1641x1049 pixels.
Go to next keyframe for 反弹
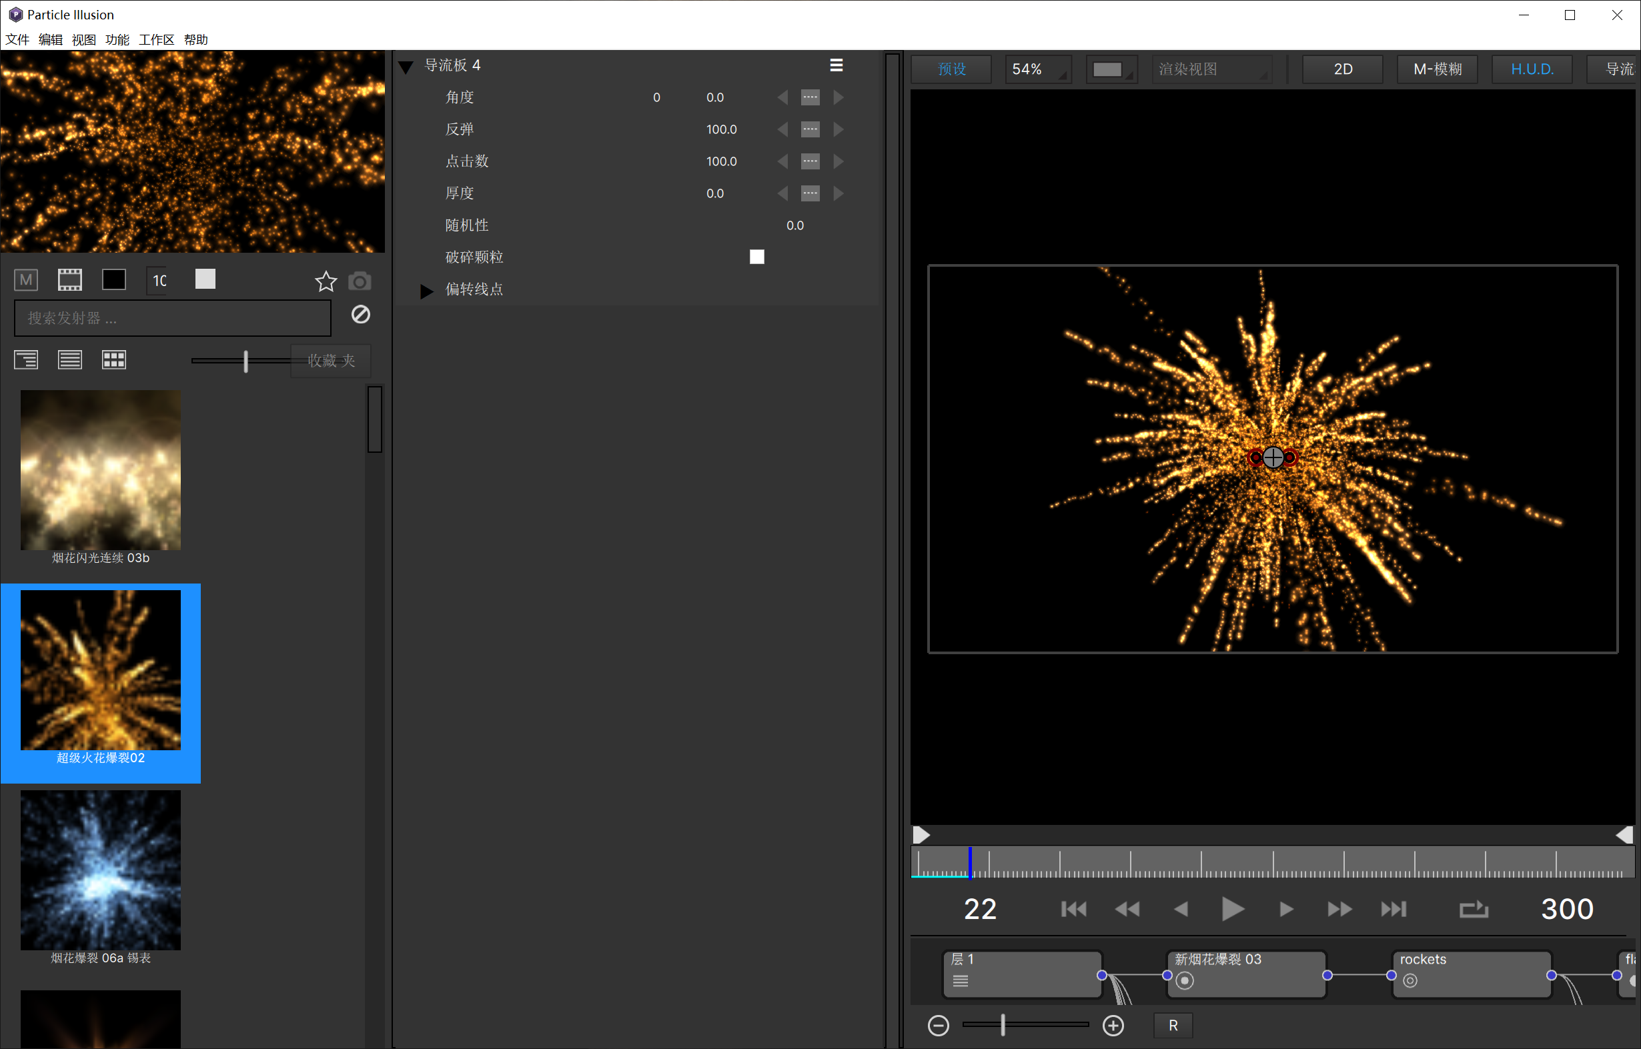tap(839, 129)
